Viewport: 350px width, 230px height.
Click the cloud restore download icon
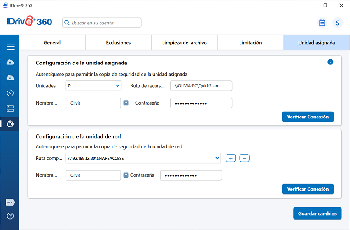[10, 78]
